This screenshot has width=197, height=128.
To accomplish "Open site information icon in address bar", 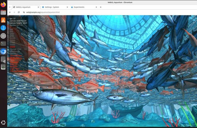I will coord(24,12).
